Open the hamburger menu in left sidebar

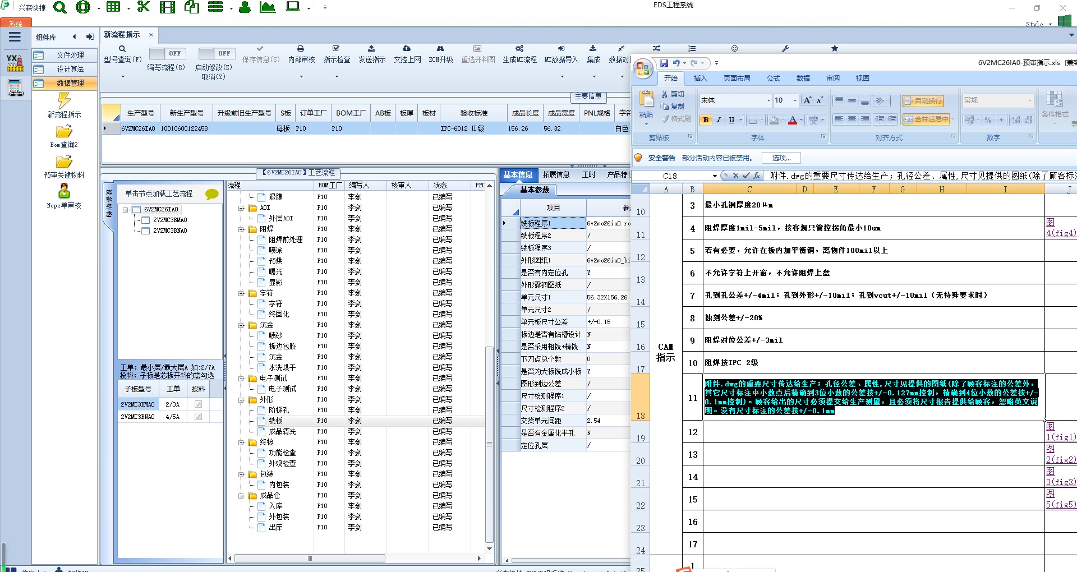click(15, 37)
